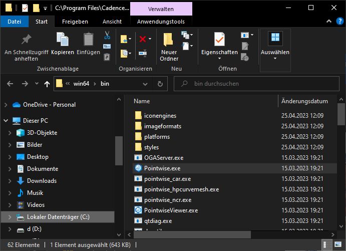Select qtdiag.exe file
Image resolution: width=346 pixels, height=251 pixels.
click(235, 221)
